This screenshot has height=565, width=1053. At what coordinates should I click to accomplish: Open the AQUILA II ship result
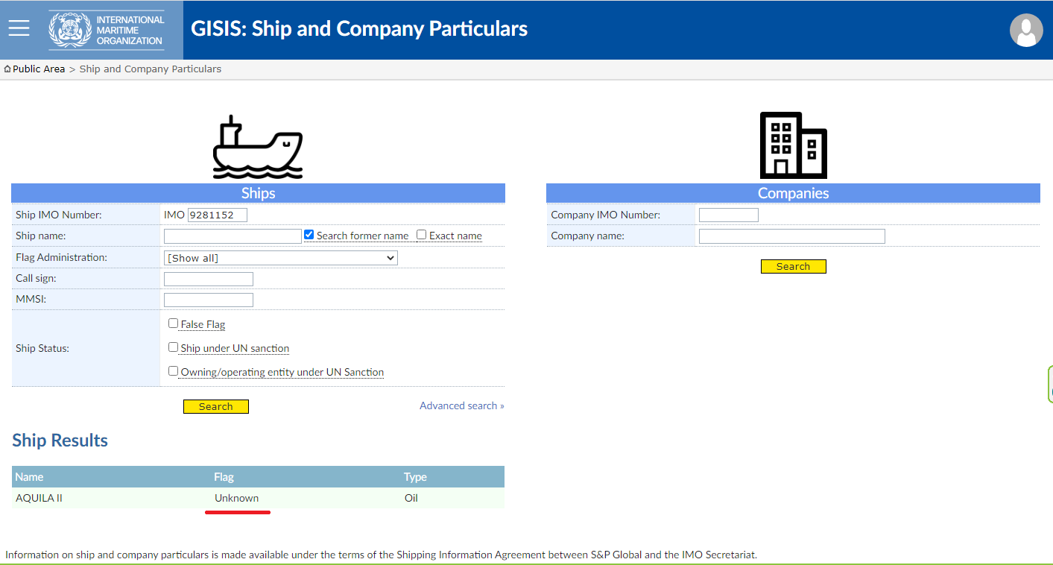tap(39, 498)
